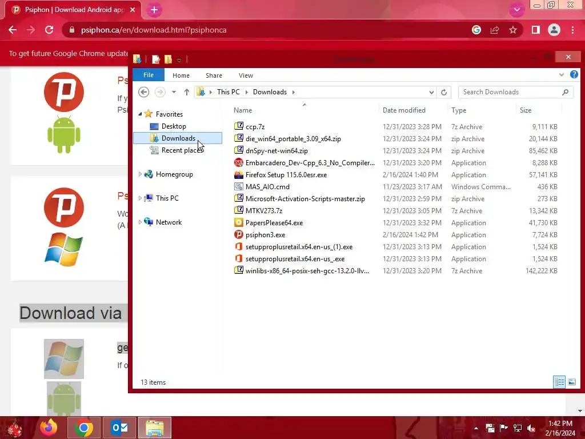Open Outlook from the taskbar
Screen dimensions: 585x439
click(x=120, y=428)
